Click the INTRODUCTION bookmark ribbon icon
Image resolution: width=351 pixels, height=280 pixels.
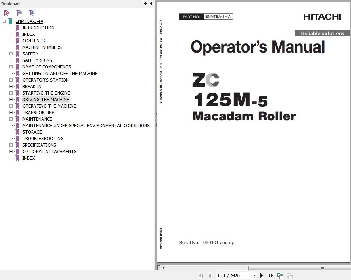(17, 28)
